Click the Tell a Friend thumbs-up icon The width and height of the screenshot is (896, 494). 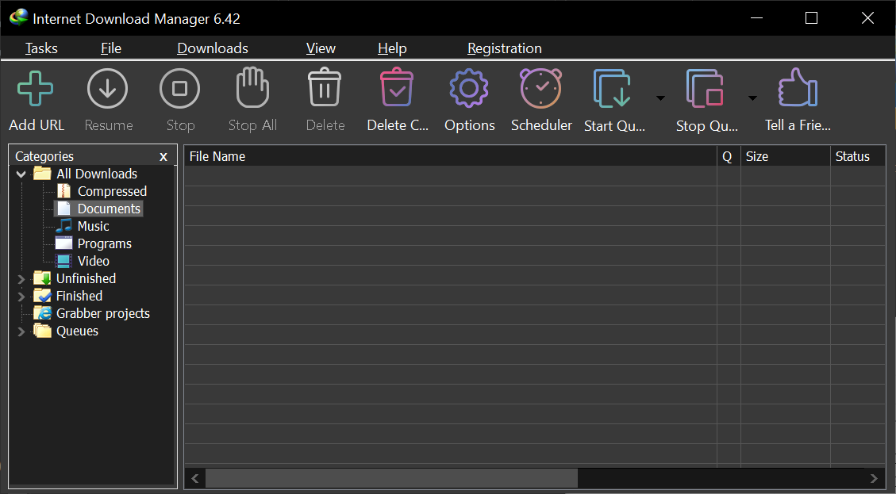click(797, 89)
